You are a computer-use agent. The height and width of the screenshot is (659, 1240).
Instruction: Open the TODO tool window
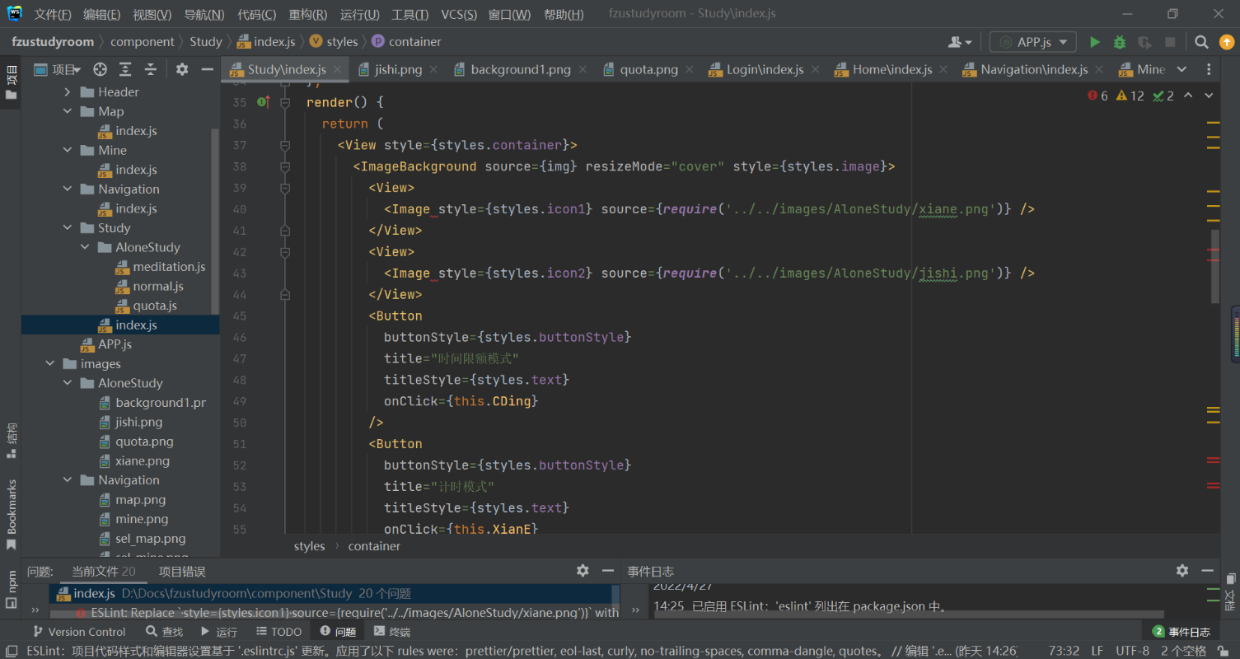point(278,632)
